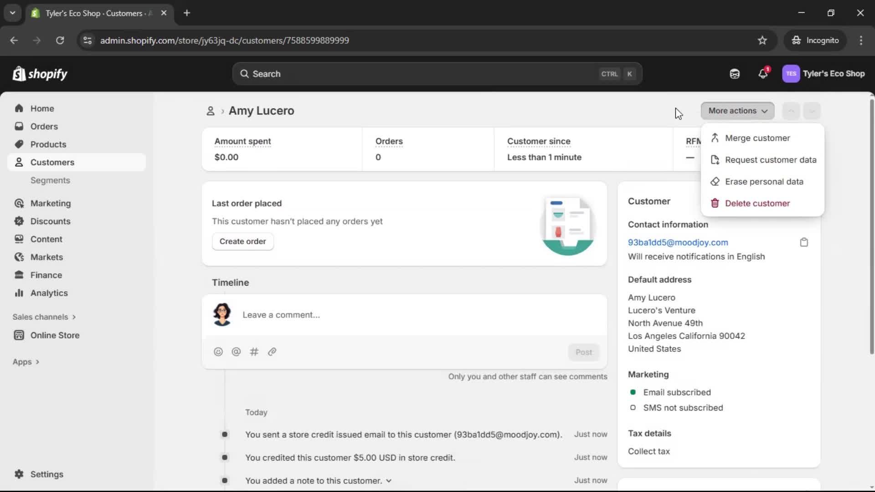This screenshot has width=875, height=492.
Task: Open the More actions dropdown
Action: click(x=737, y=111)
